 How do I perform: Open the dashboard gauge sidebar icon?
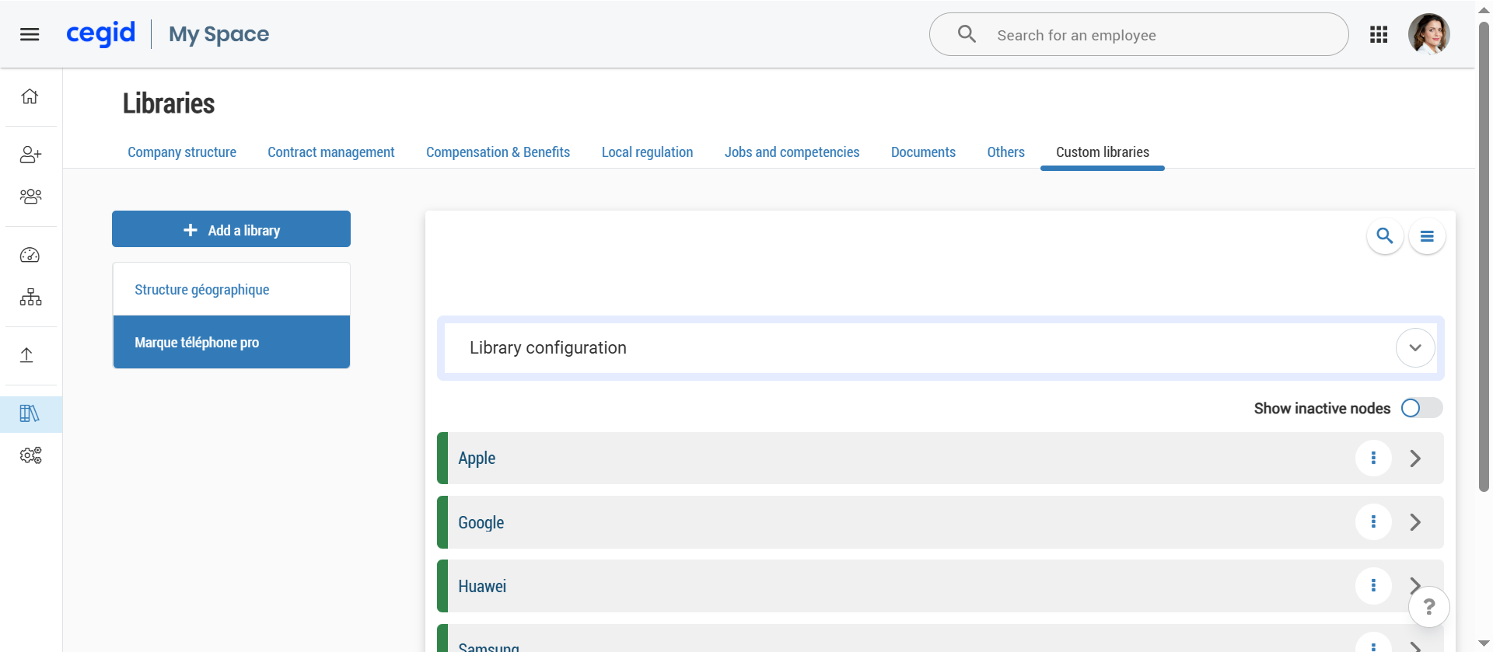coord(30,255)
